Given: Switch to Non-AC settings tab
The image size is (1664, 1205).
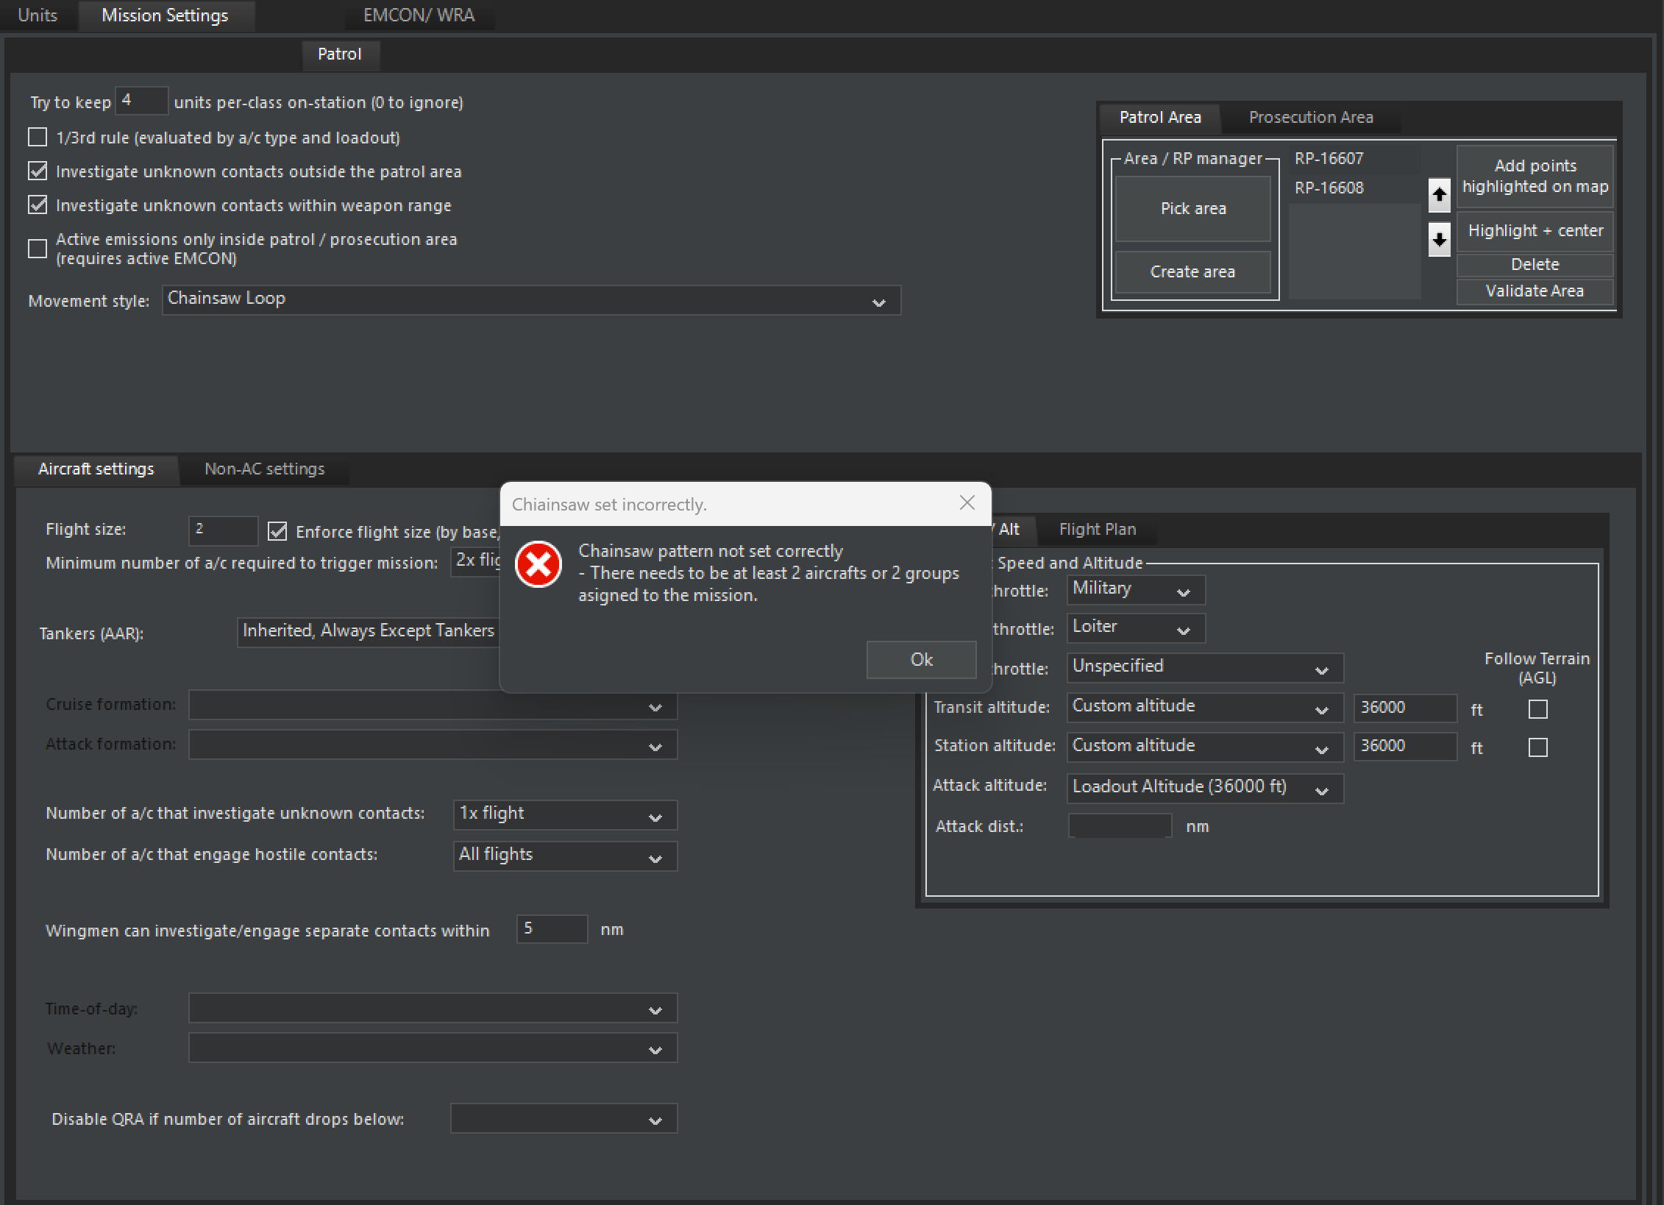Looking at the screenshot, I should [264, 469].
